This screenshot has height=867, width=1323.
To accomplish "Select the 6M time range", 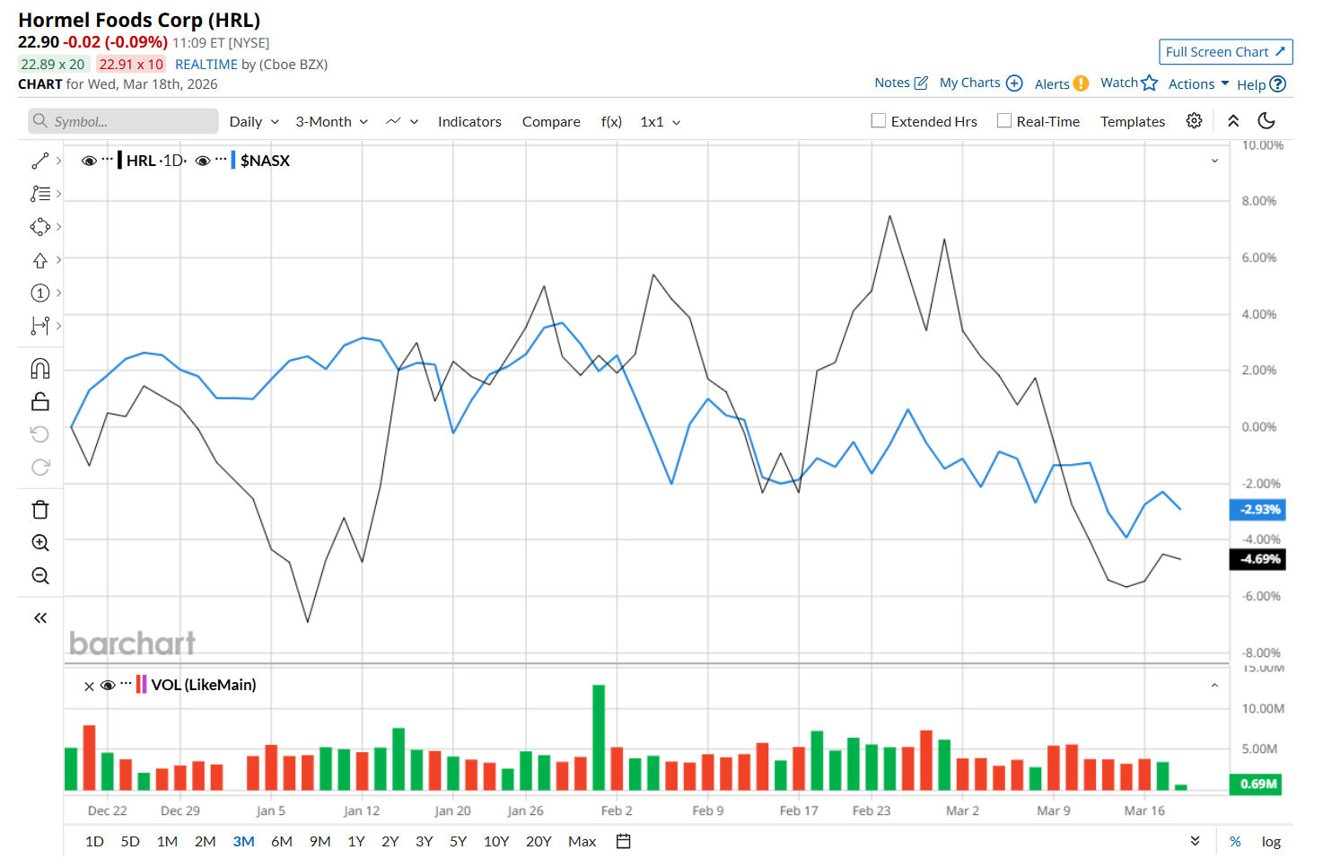I will pos(282,841).
